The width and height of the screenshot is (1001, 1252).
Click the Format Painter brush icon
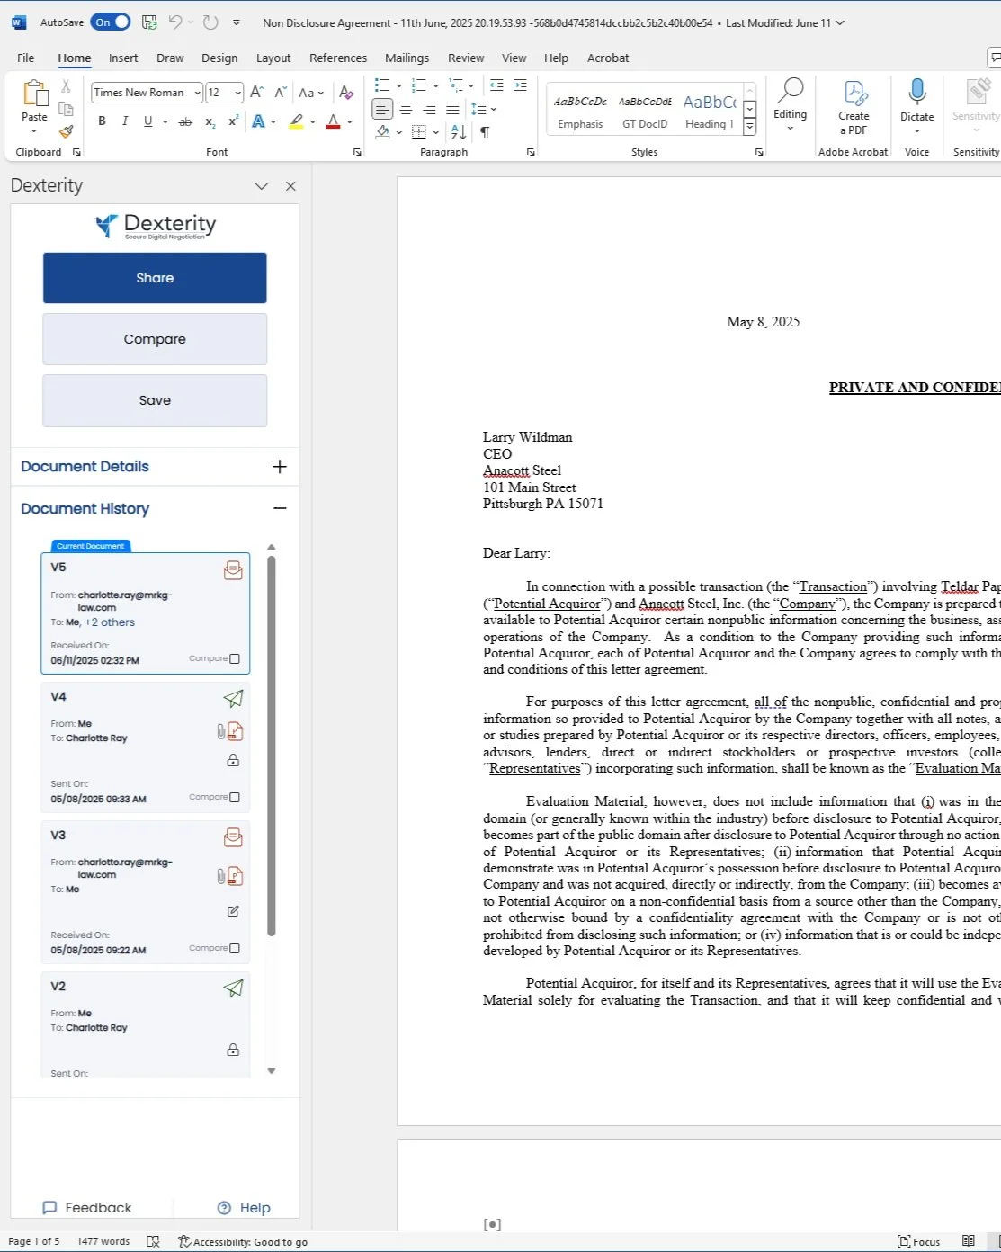click(66, 131)
